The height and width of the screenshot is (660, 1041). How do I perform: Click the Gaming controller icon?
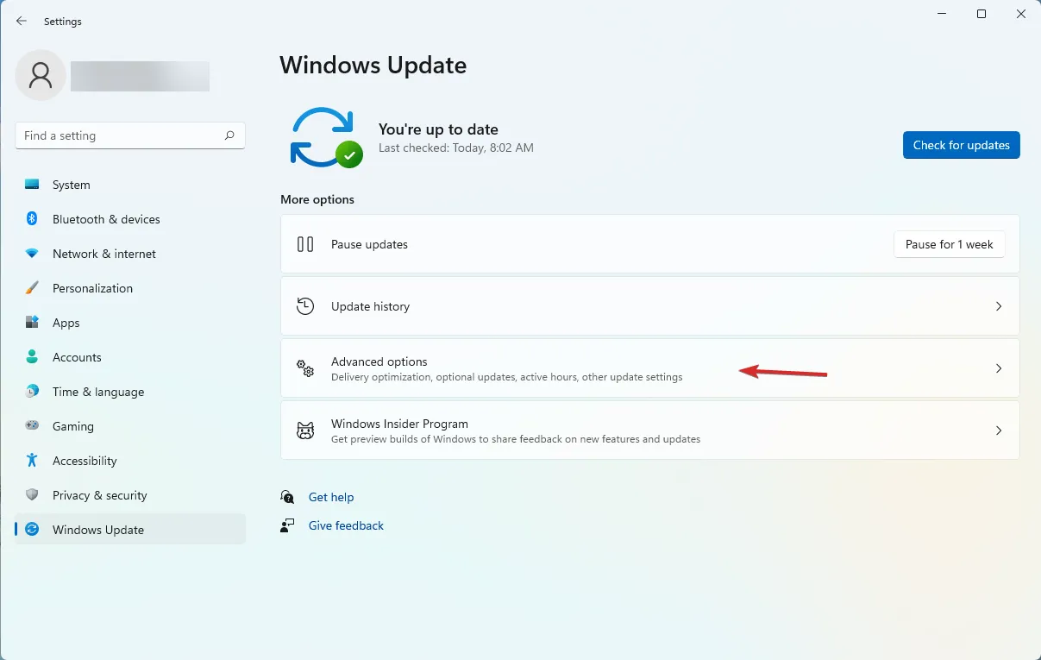pyautogui.click(x=32, y=426)
